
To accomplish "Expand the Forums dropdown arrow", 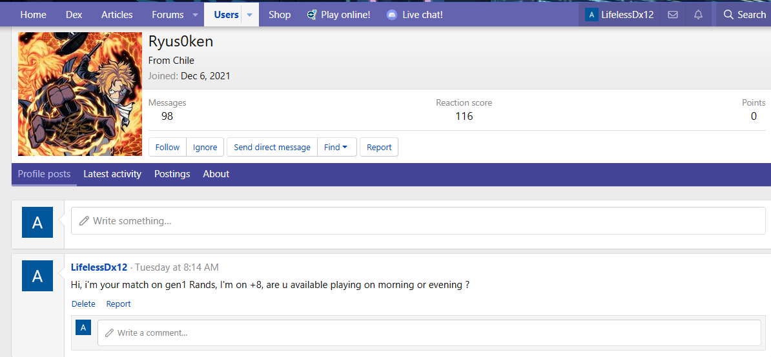I will tap(196, 14).
